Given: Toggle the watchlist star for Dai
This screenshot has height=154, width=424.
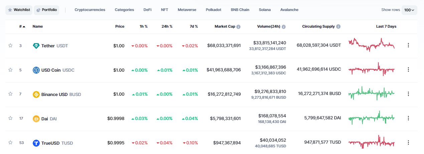Looking at the screenshot, I should (x=10, y=118).
